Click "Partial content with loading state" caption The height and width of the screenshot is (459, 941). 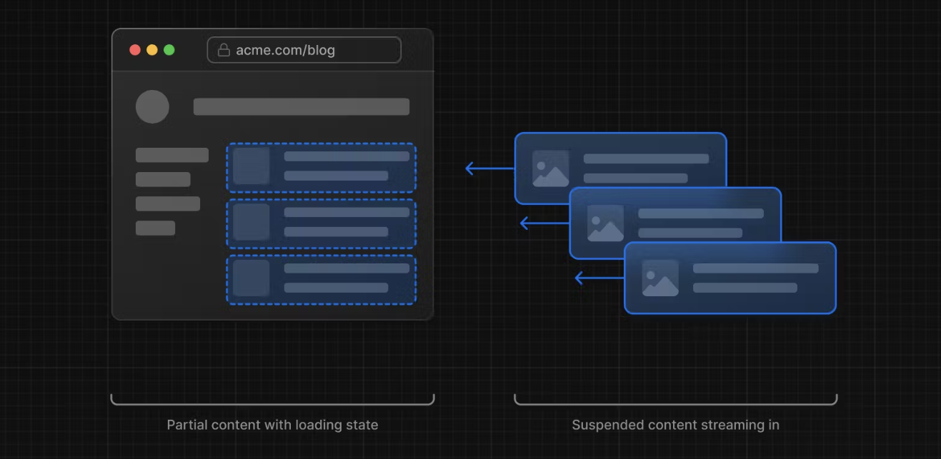[272, 425]
